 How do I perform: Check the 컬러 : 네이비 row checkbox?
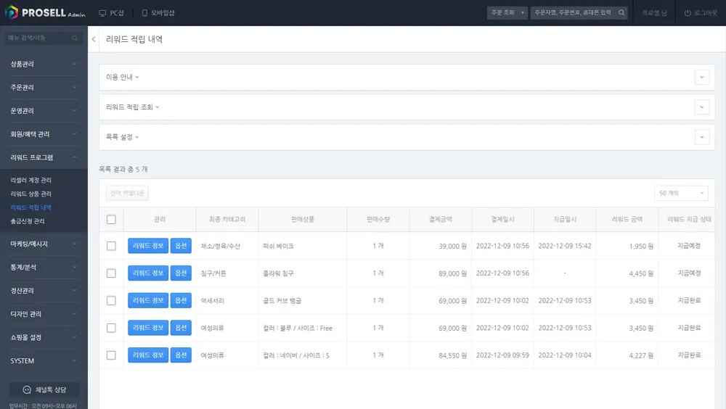point(111,355)
